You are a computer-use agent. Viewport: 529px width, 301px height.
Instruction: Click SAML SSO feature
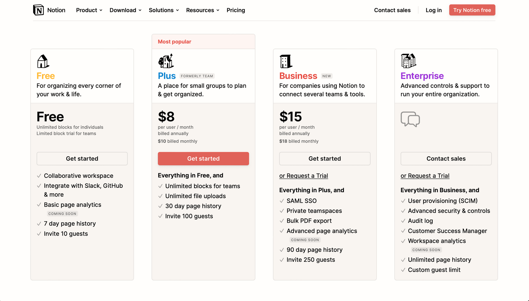coord(302,201)
